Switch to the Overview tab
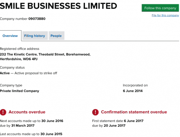This screenshot has height=137, width=180. pos(10,36)
